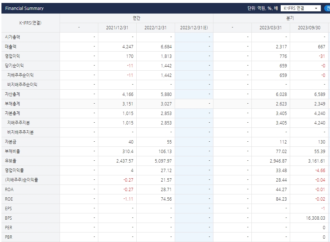Viewport: 330px width, 242px height.
Task: Click the 4,247 매출액 value
Action: coord(128,46)
